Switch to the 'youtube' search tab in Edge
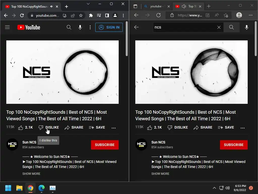The height and width of the screenshot is (194, 258). click(157, 6)
